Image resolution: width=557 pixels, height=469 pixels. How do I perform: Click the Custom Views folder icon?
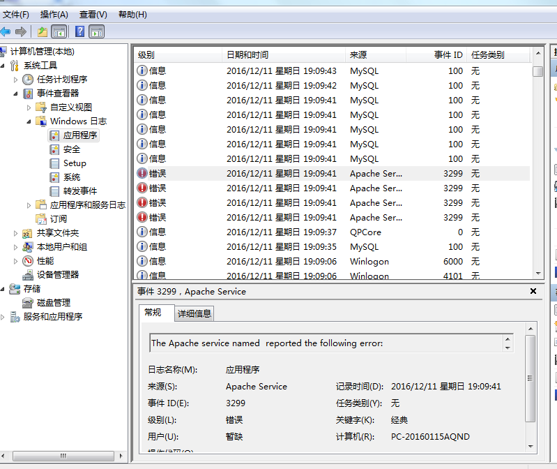pyautogui.click(x=41, y=107)
